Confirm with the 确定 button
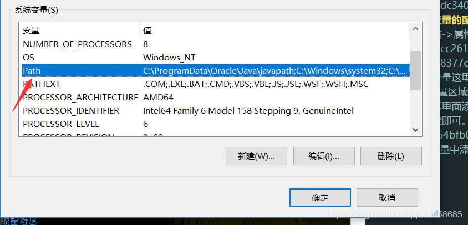 320,197
